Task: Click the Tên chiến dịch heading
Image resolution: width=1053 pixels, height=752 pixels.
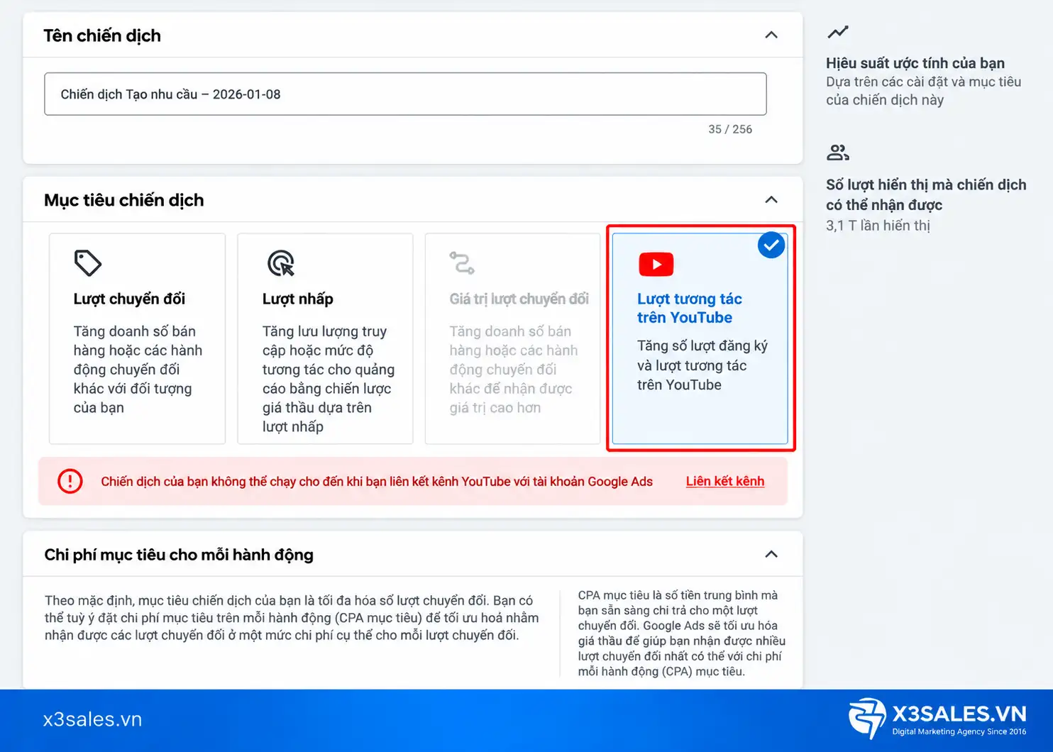Action: tap(102, 35)
